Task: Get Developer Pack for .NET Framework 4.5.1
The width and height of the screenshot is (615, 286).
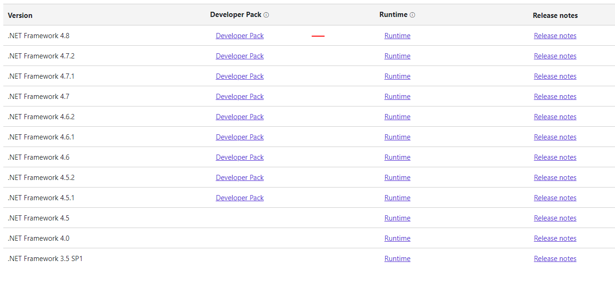Action: point(240,198)
